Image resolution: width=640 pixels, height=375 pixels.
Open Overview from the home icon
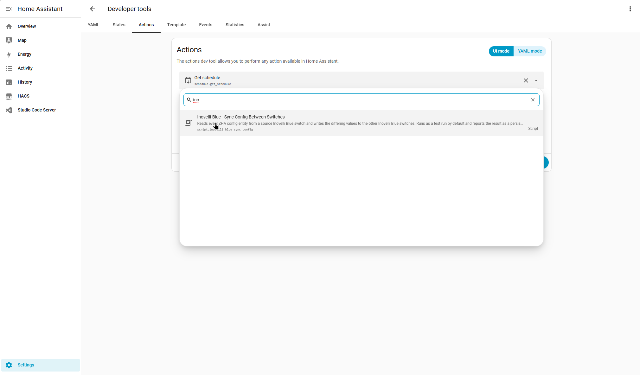coord(9,26)
